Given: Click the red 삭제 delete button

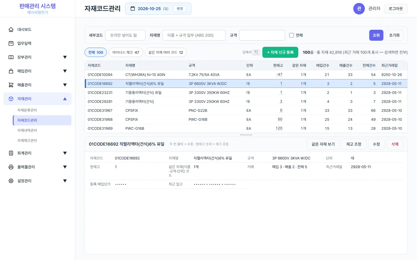Looking at the screenshot, I should 395,144.
